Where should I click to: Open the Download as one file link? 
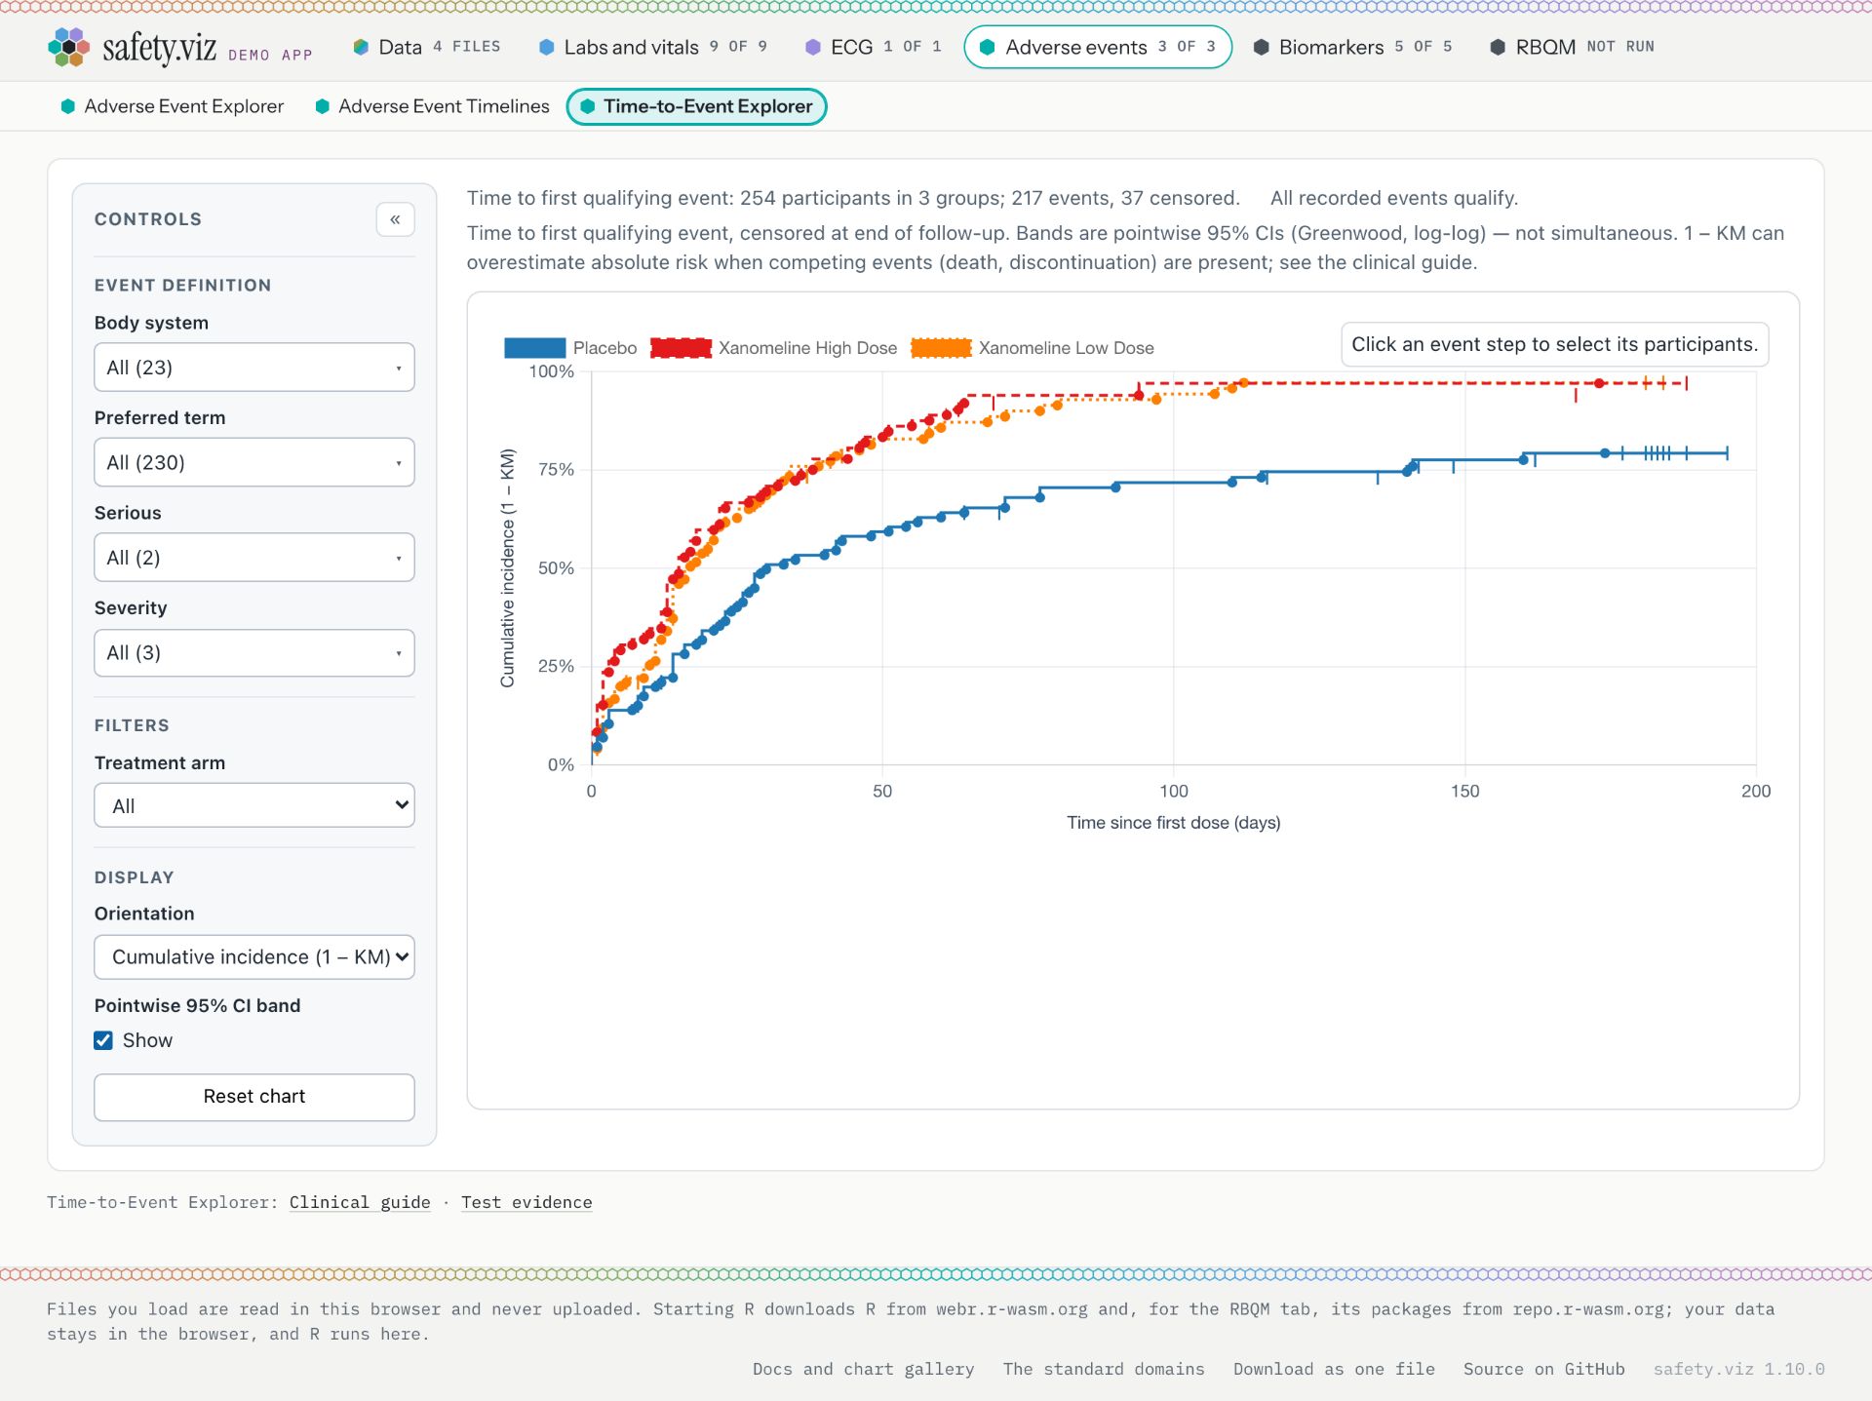pyautogui.click(x=1334, y=1369)
